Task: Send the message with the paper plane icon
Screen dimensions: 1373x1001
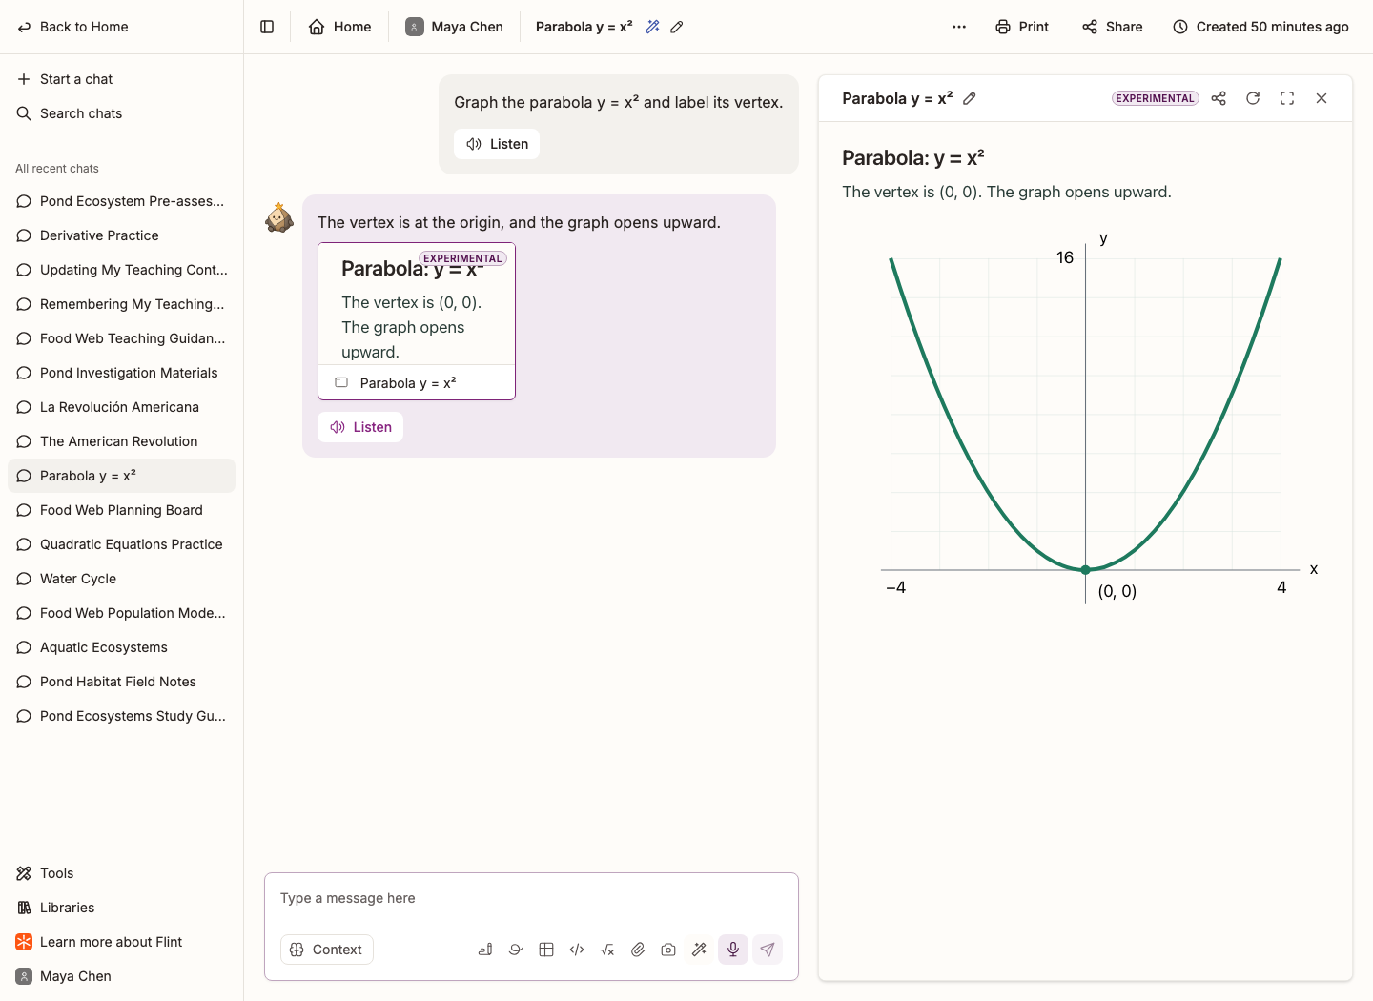Action: [x=768, y=950]
